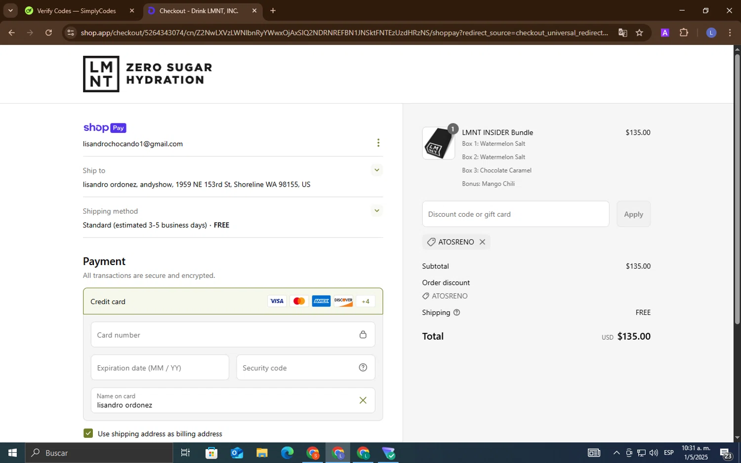Open the Extensions puzzle menu
Image resolution: width=741 pixels, height=463 pixels.
(684, 33)
